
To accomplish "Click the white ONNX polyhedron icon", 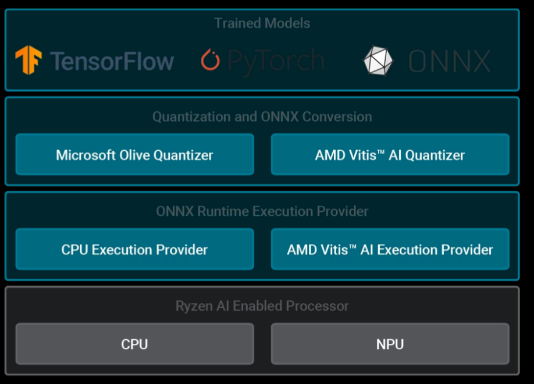I will click(x=378, y=61).
